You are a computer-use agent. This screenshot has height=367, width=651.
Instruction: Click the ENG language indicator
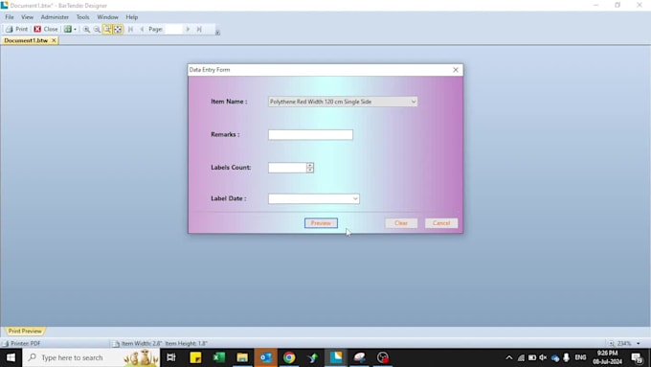(580, 357)
